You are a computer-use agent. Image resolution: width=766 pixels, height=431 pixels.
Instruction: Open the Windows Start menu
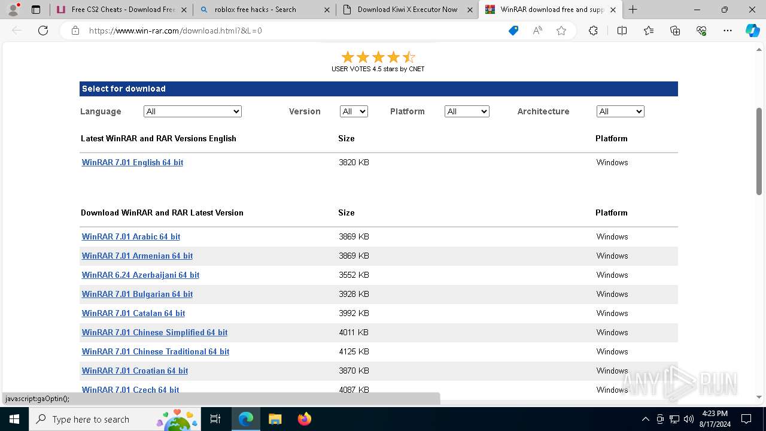14,419
